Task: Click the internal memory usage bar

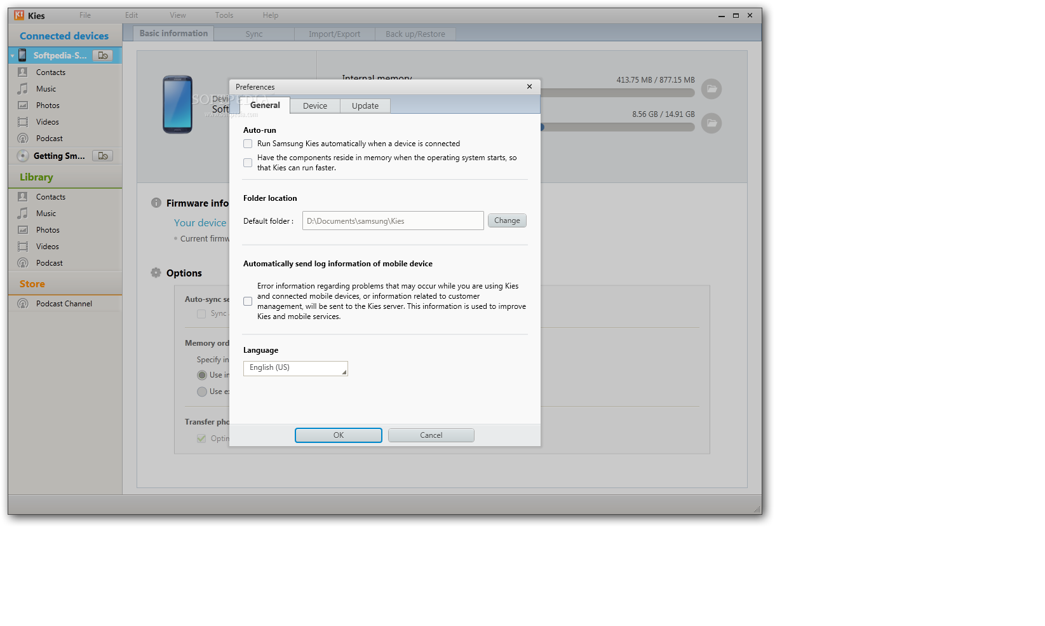Action: (617, 93)
